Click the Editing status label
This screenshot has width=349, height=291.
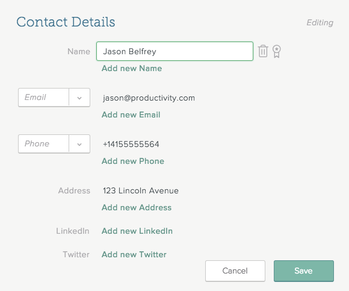click(320, 23)
